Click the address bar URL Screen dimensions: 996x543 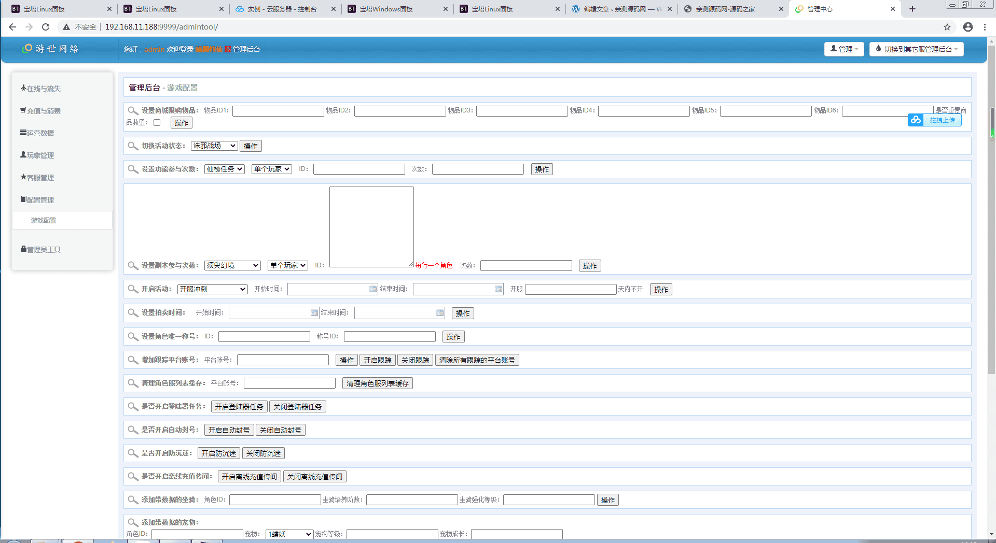click(x=161, y=27)
